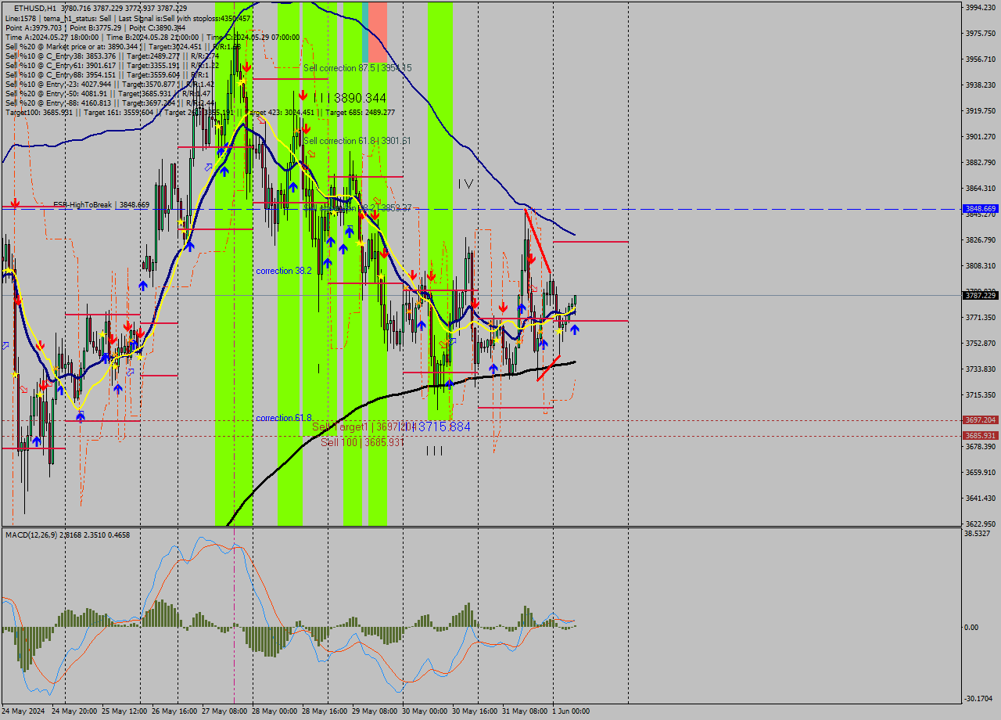Click the blue 3848.669 price tag on the axis
Screen dimensions: 1001x720
[979, 208]
